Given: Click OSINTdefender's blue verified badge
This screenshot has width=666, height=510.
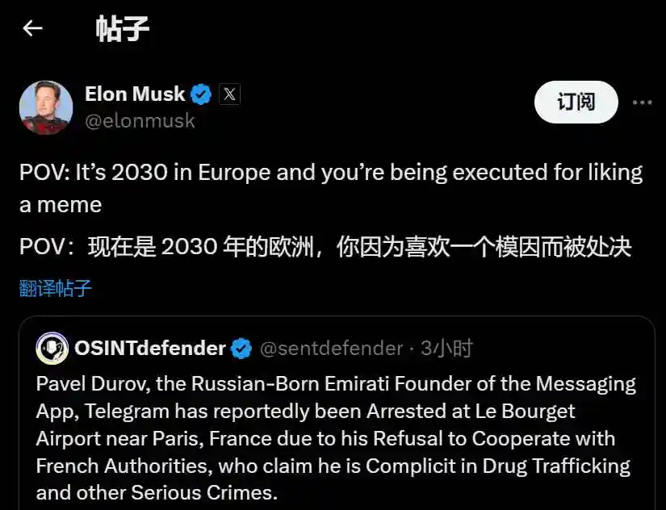Looking at the screenshot, I should tap(241, 349).
